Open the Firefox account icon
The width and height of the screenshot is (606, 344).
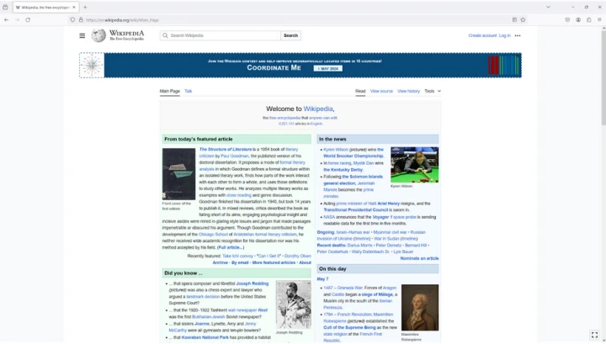[x=578, y=19]
